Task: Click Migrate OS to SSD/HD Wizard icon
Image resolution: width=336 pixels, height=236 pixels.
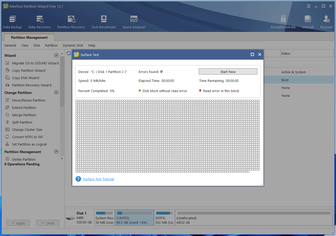Action: pyautogui.click(x=7, y=63)
